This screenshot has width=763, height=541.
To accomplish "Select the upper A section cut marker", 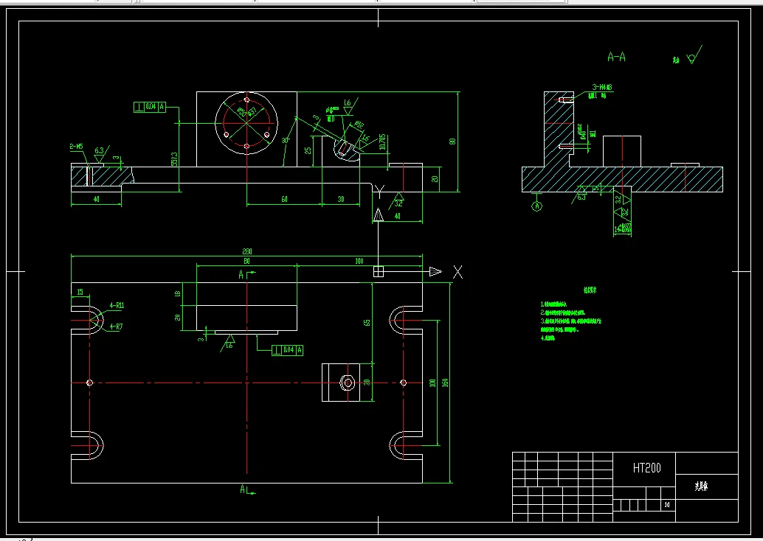I will (x=246, y=275).
